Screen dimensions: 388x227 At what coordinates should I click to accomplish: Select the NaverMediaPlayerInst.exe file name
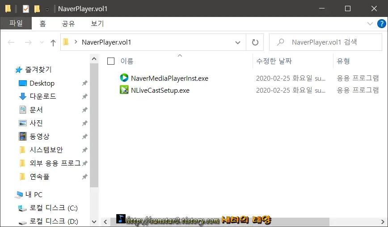pyautogui.click(x=169, y=78)
